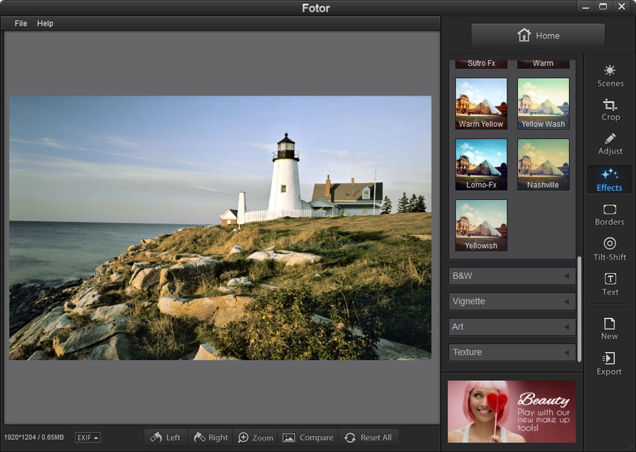Toggle the Compare view
This screenshot has height=452, width=636.
[x=307, y=437]
